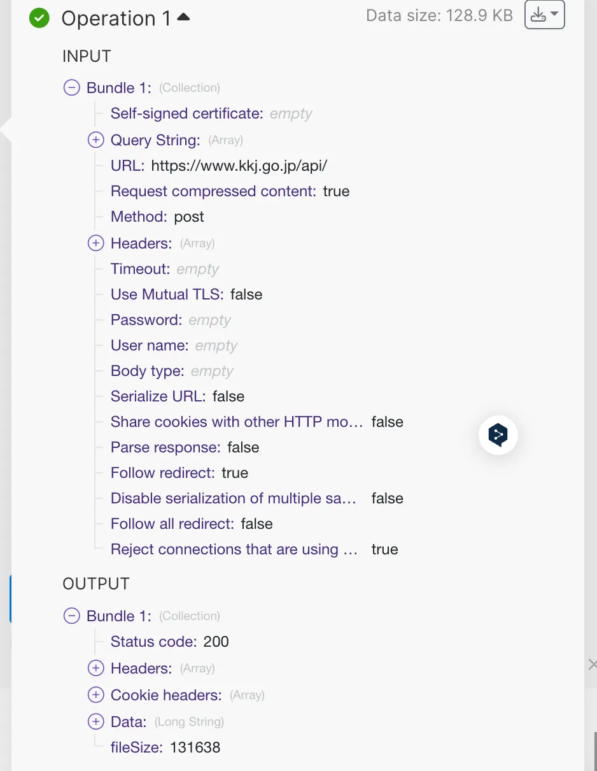The image size is (597, 771).
Task: Select the Status code 200 row
Action: pyautogui.click(x=169, y=642)
